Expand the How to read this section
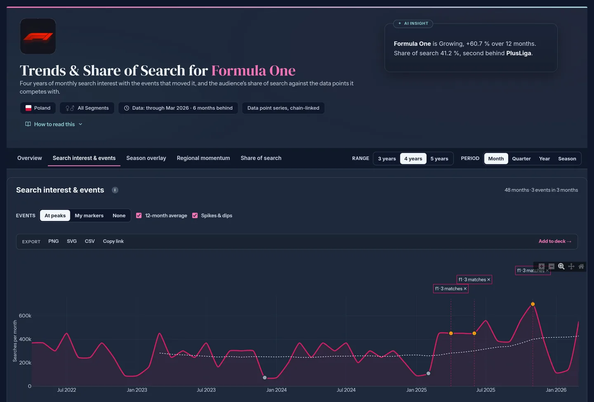 coord(54,124)
